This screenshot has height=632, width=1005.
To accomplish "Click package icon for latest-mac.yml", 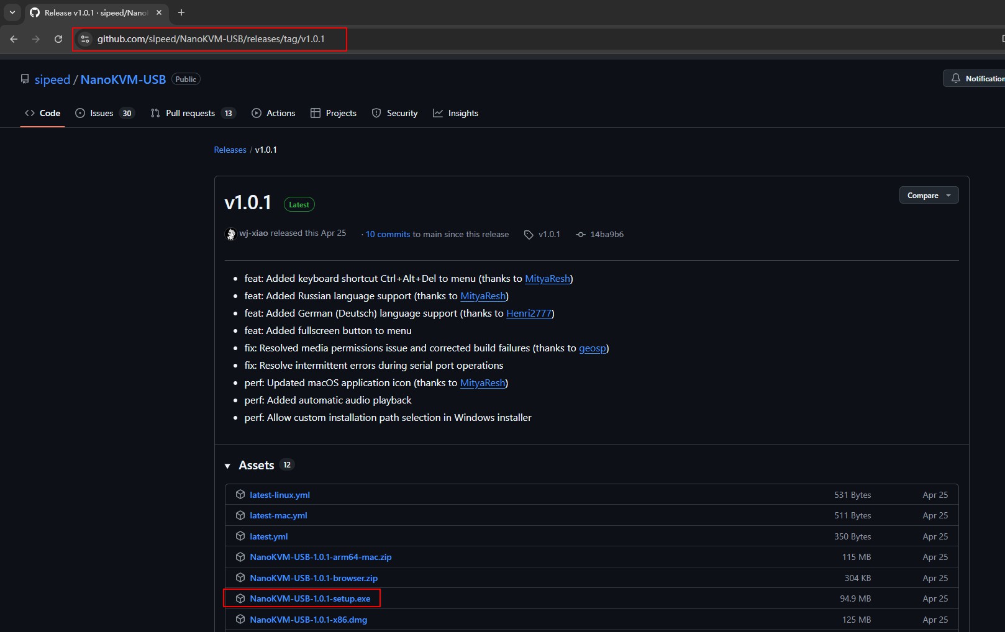I will click(x=240, y=515).
